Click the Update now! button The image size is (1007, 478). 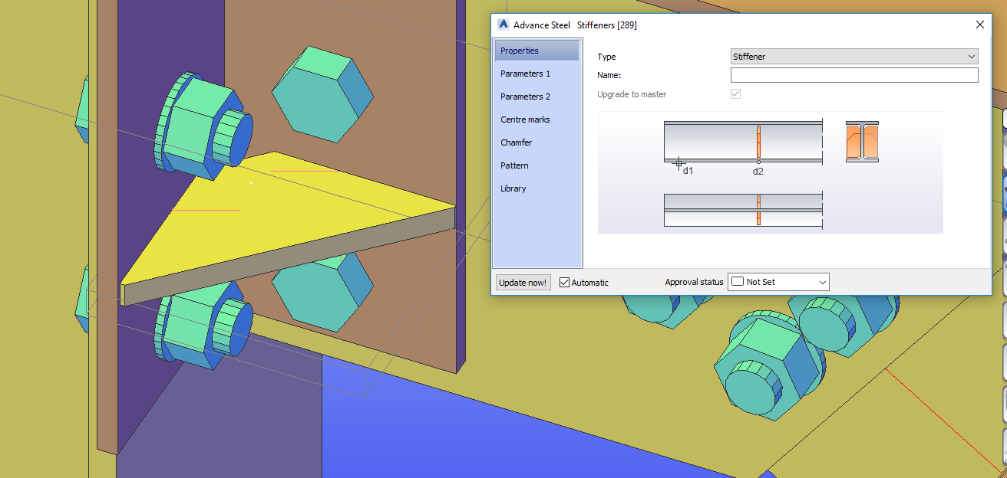click(523, 283)
